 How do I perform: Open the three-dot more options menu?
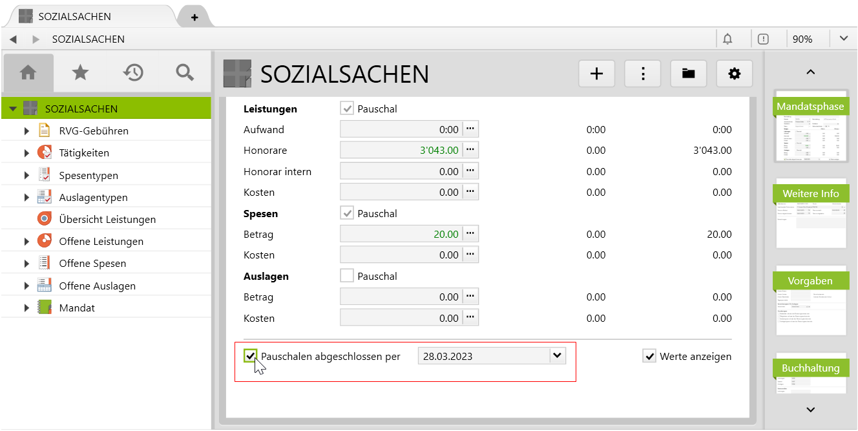pyautogui.click(x=643, y=74)
